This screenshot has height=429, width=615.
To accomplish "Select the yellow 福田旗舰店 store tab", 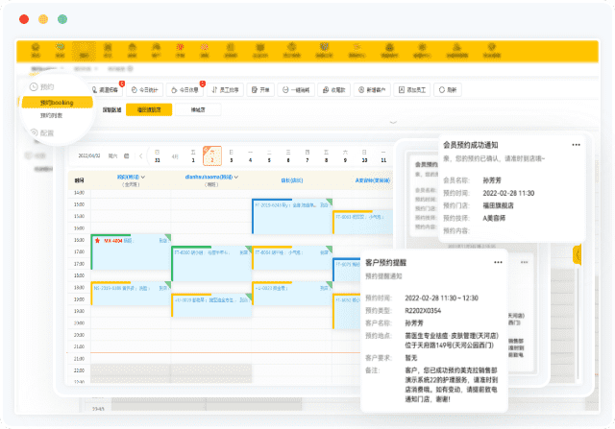I will pyautogui.click(x=149, y=109).
